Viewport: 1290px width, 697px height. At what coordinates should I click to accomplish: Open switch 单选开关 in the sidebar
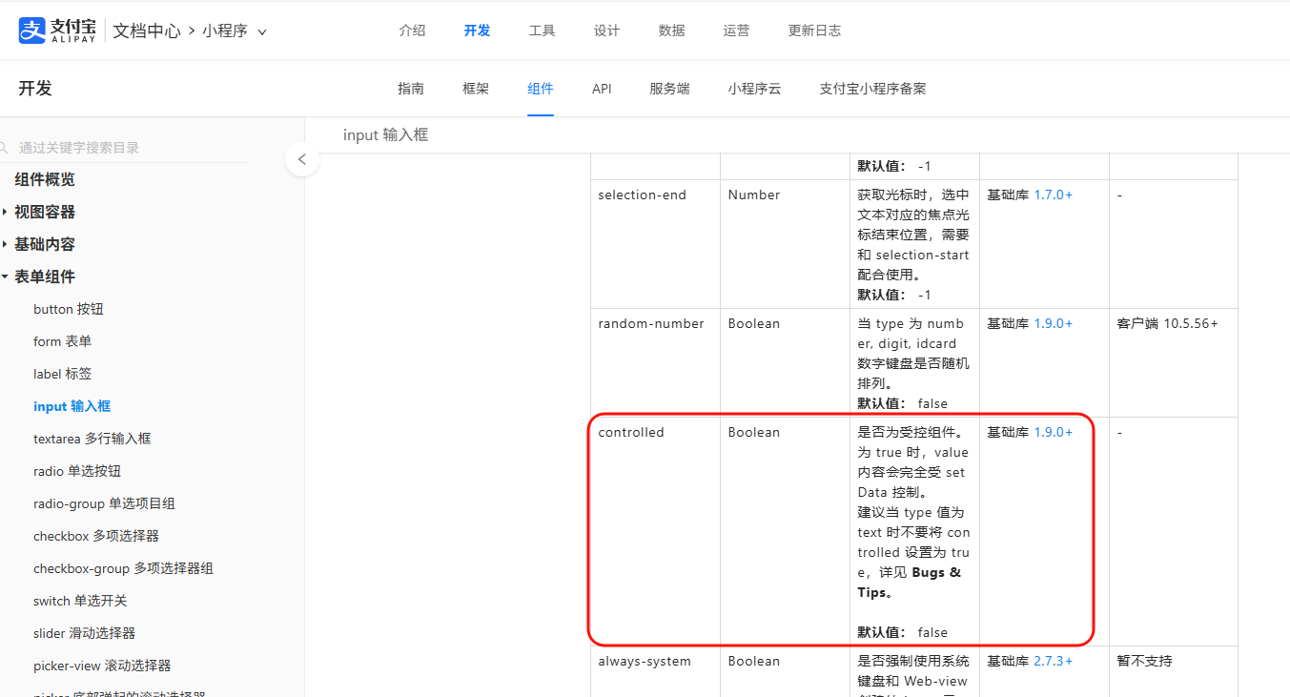tap(80, 601)
